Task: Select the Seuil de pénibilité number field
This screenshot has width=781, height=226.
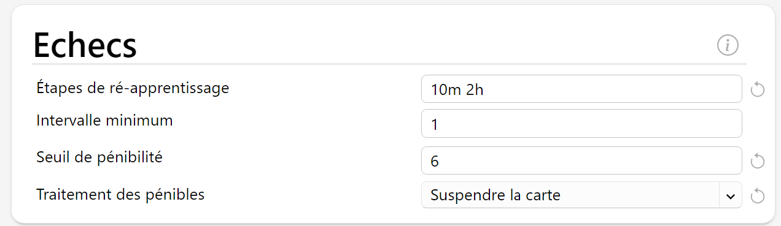Action: point(581,160)
